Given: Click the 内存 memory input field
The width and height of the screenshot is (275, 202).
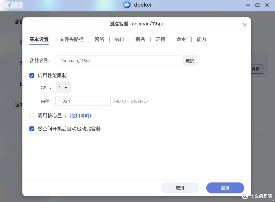Looking at the screenshot, I should [83, 101].
